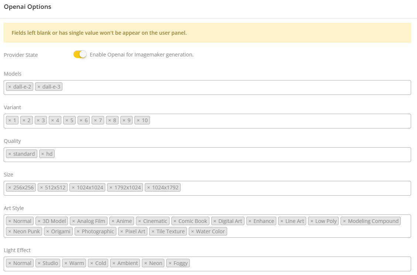Remove the Anime art style tag
Viewport: 417px width, 275px height.
pyautogui.click(x=113, y=221)
